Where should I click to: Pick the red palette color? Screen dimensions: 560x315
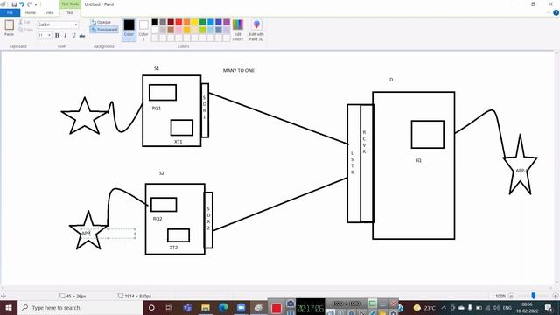tap(178, 22)
